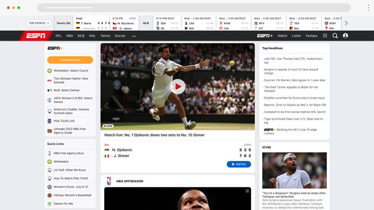Click the NBA logo above NBA Offseason

point(109,181)
